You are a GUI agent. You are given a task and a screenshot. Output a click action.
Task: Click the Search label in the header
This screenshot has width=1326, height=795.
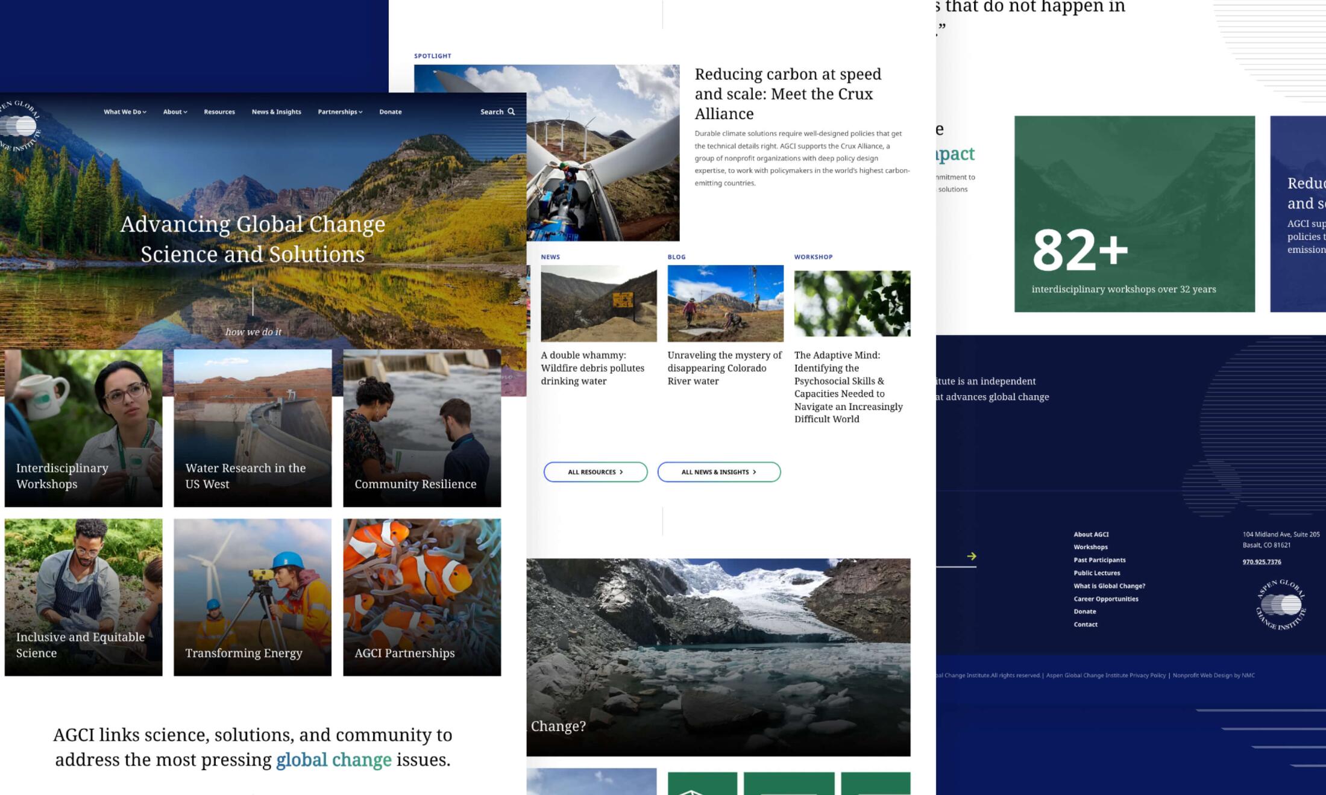(492, 112)
